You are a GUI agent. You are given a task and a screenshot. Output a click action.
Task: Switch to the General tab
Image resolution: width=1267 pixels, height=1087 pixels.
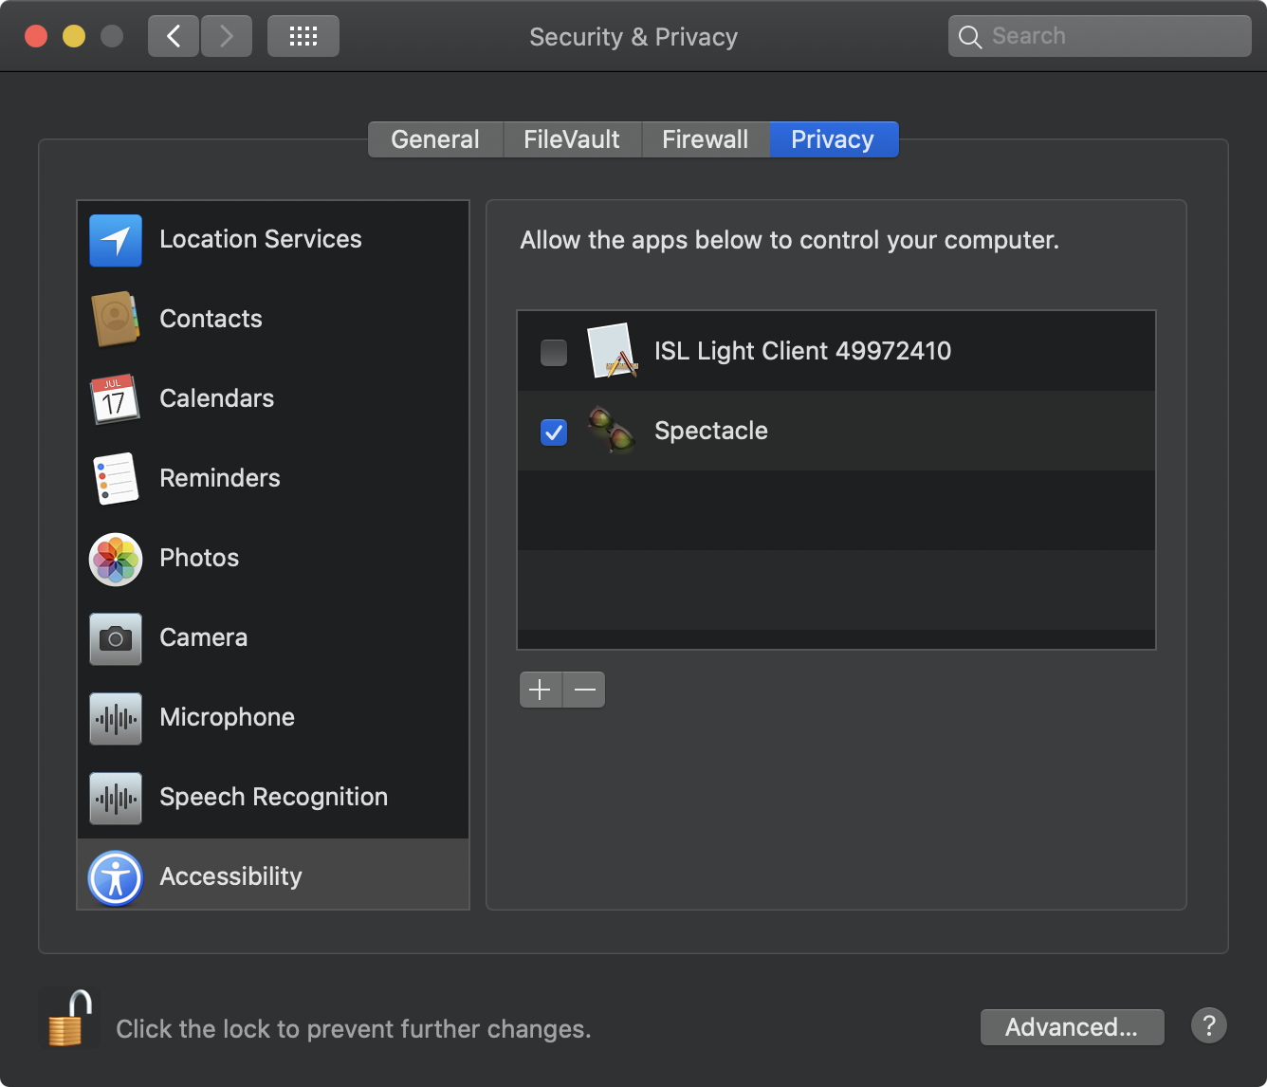coord(435,139)
